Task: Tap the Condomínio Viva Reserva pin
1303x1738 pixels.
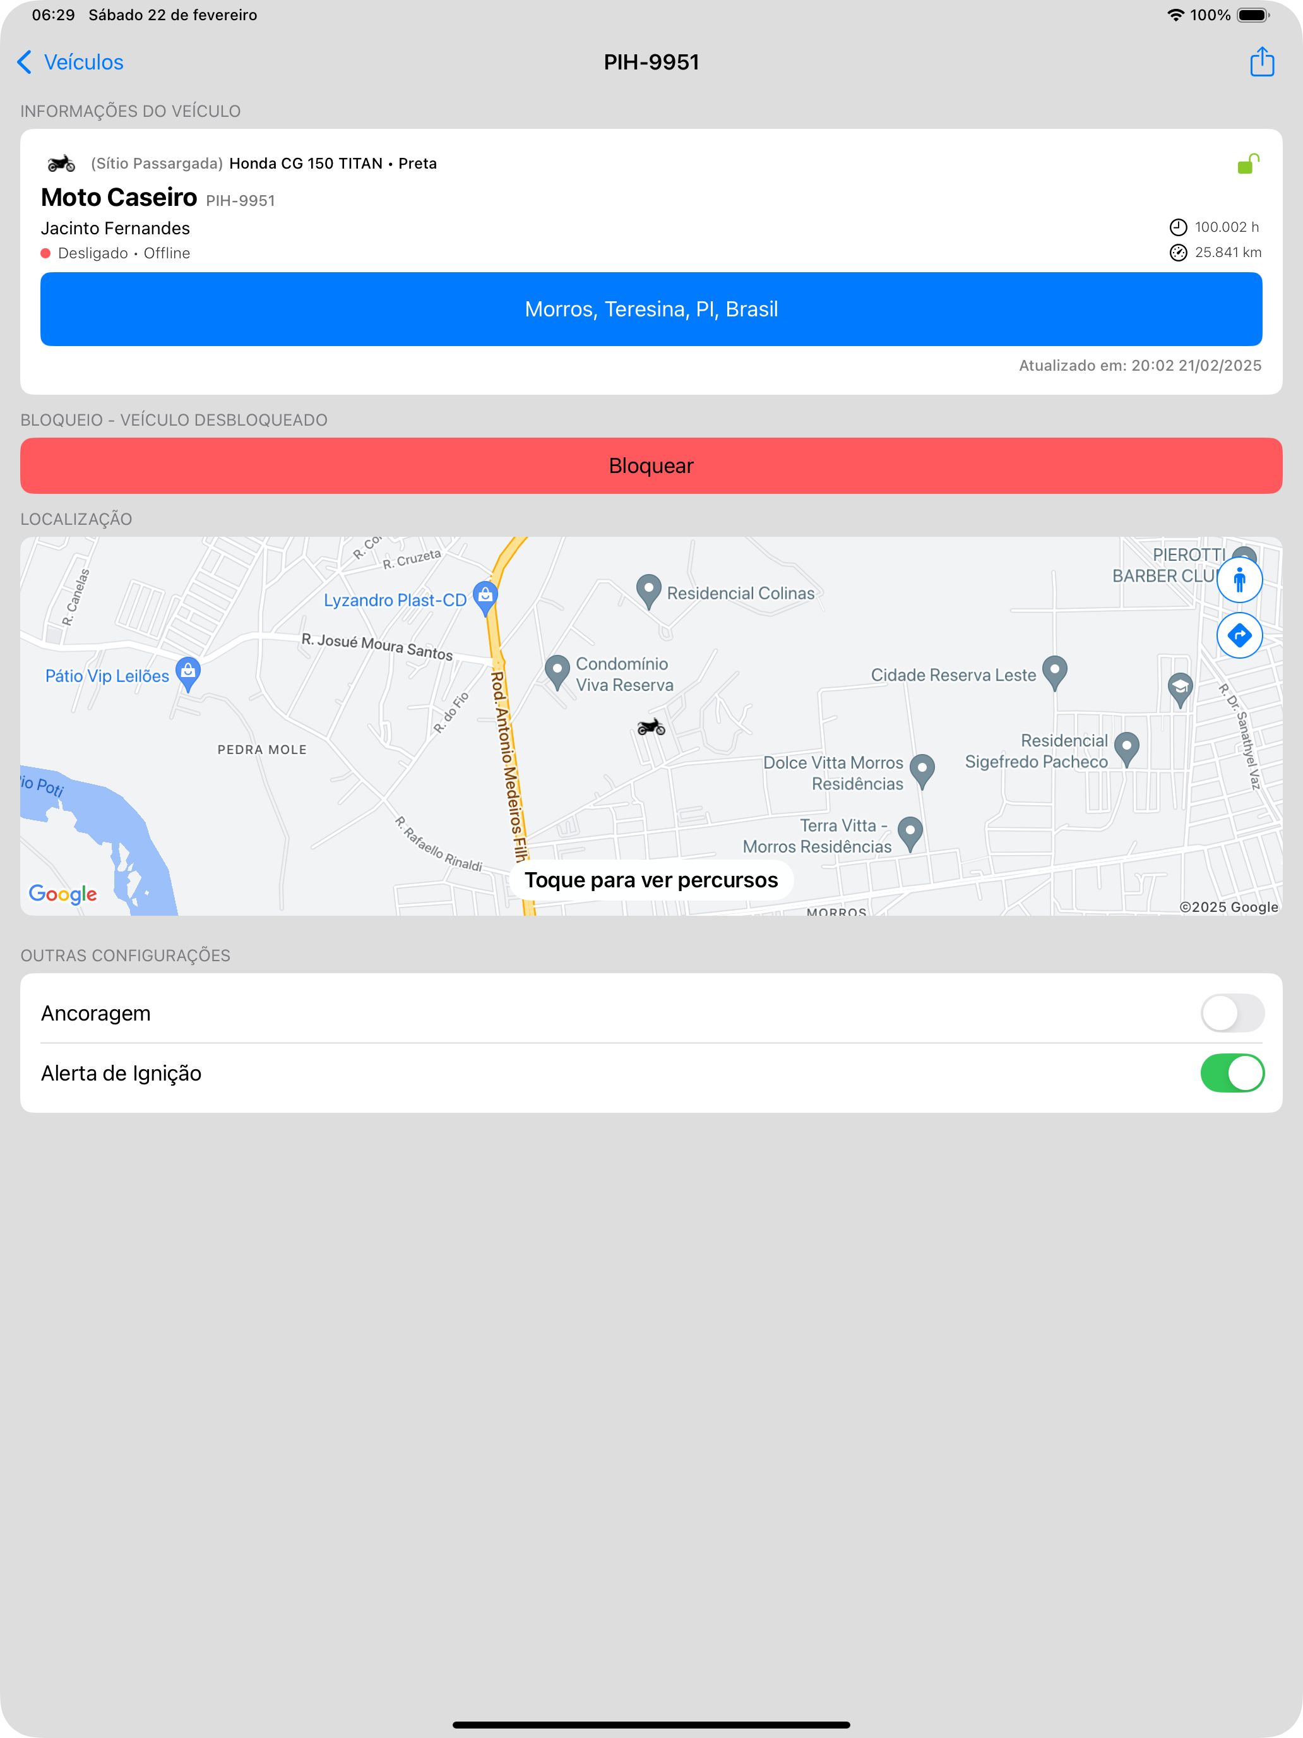Action: tap(557, 673)
